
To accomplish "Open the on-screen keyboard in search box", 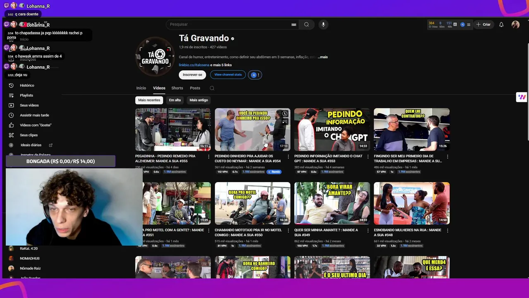I will point(293,24).
